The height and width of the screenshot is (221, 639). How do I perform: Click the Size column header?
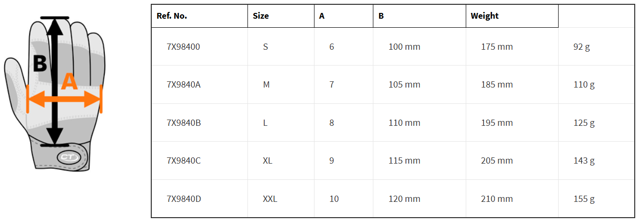pyautogui.click(x=261, y=16)
